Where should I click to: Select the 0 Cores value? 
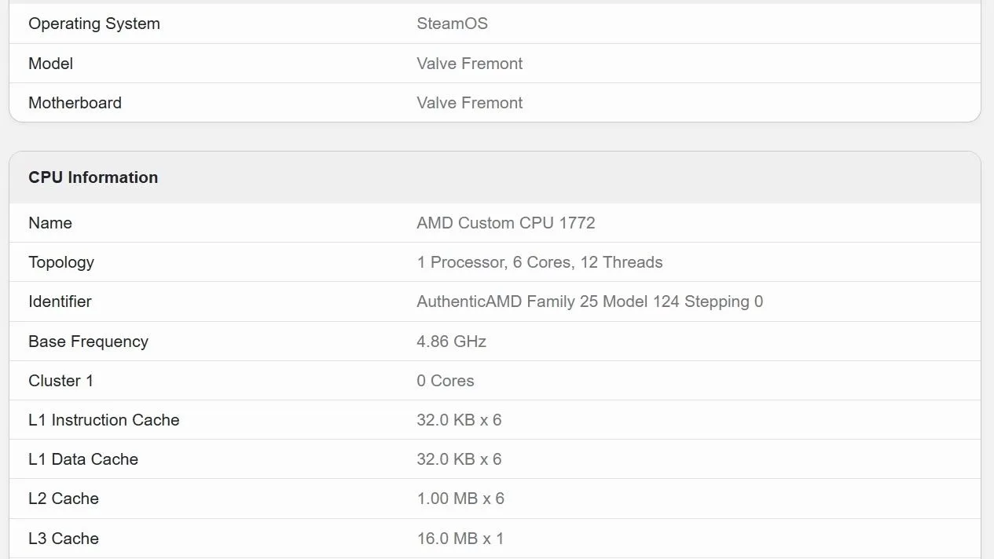pyautogui.click(x=446, y=381)
